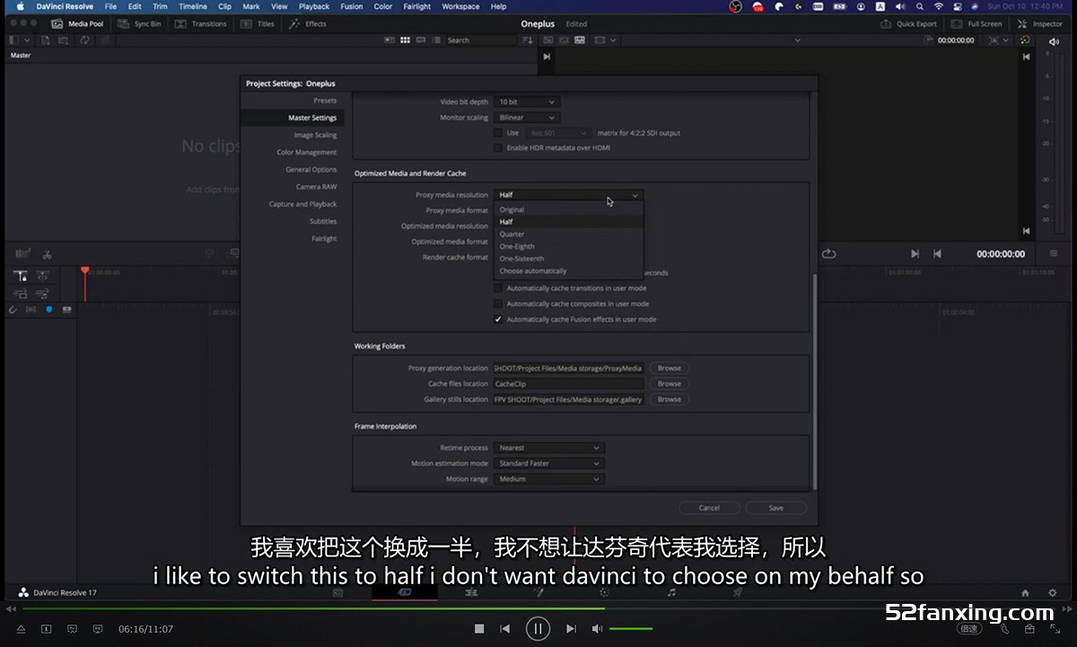Toggle viewer loop playback icon
The image size is (1077, 647).
(828, 254)
